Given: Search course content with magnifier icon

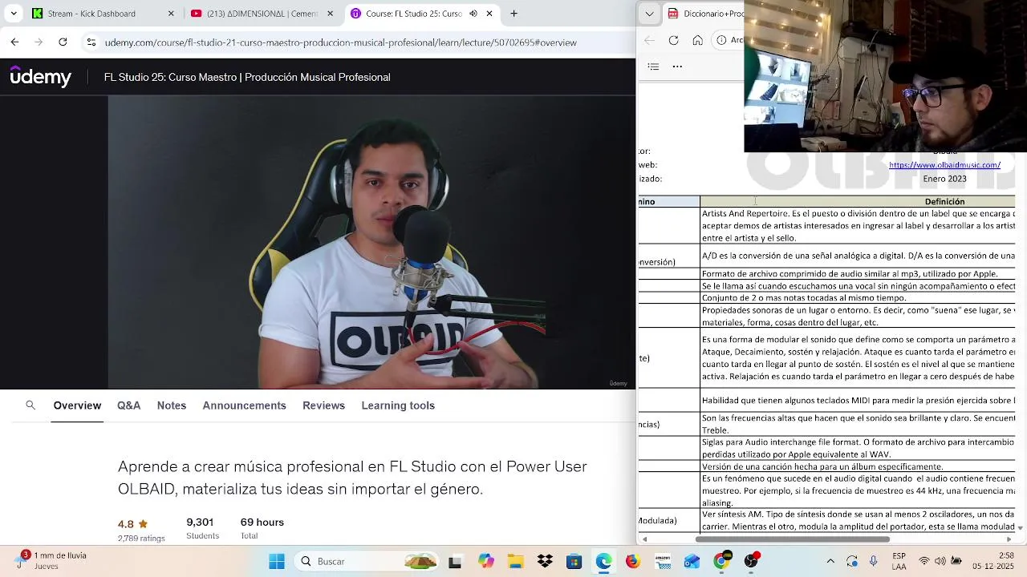Looking at the screenshot, I should pyautogui.click(x=30, y=406).
